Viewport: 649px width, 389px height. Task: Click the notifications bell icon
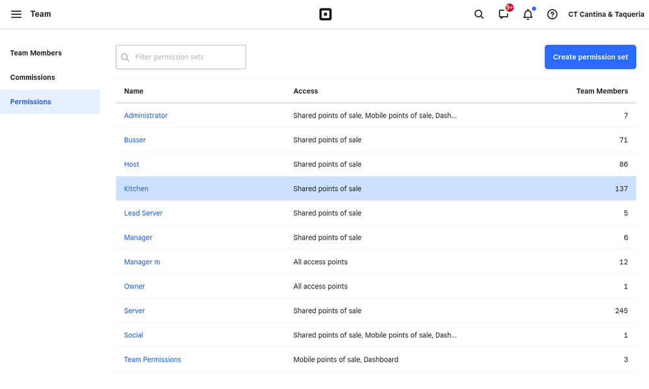click(x=528, y=14)
